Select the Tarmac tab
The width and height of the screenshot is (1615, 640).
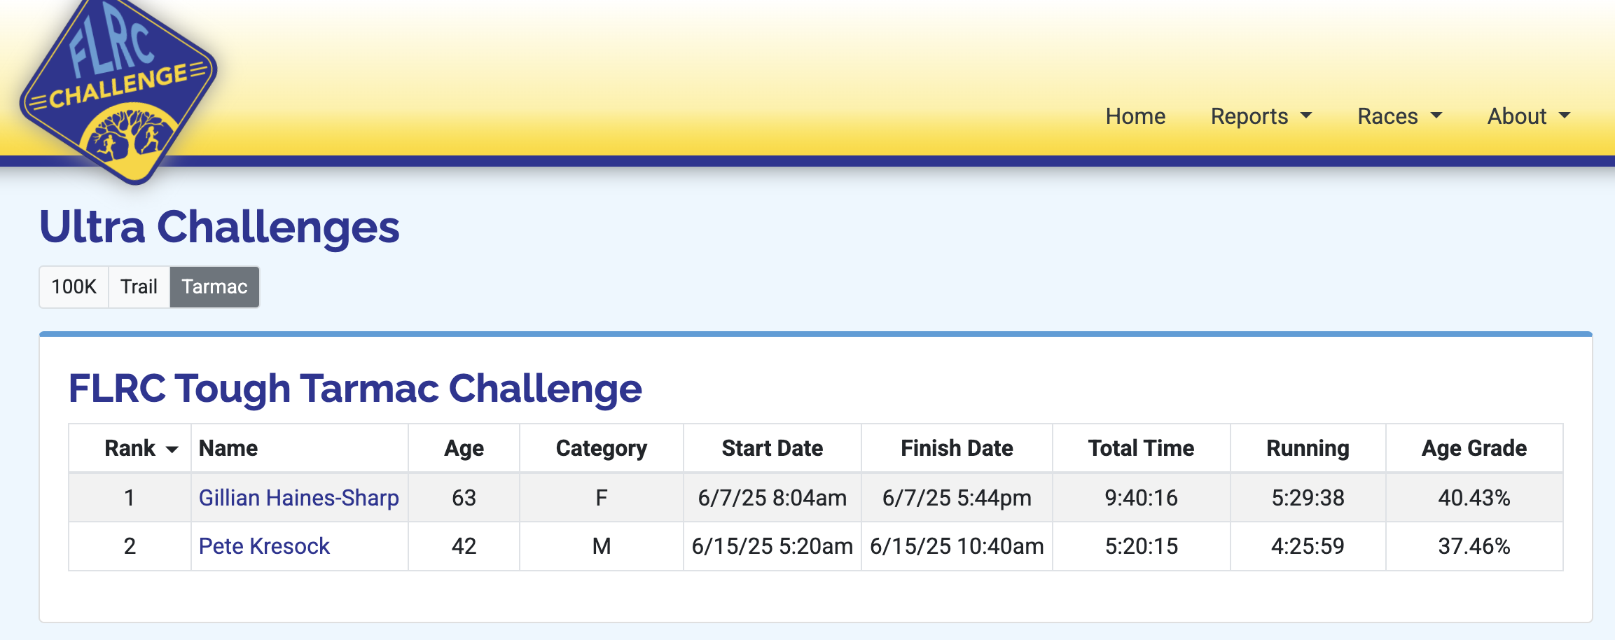click(214, 287)
